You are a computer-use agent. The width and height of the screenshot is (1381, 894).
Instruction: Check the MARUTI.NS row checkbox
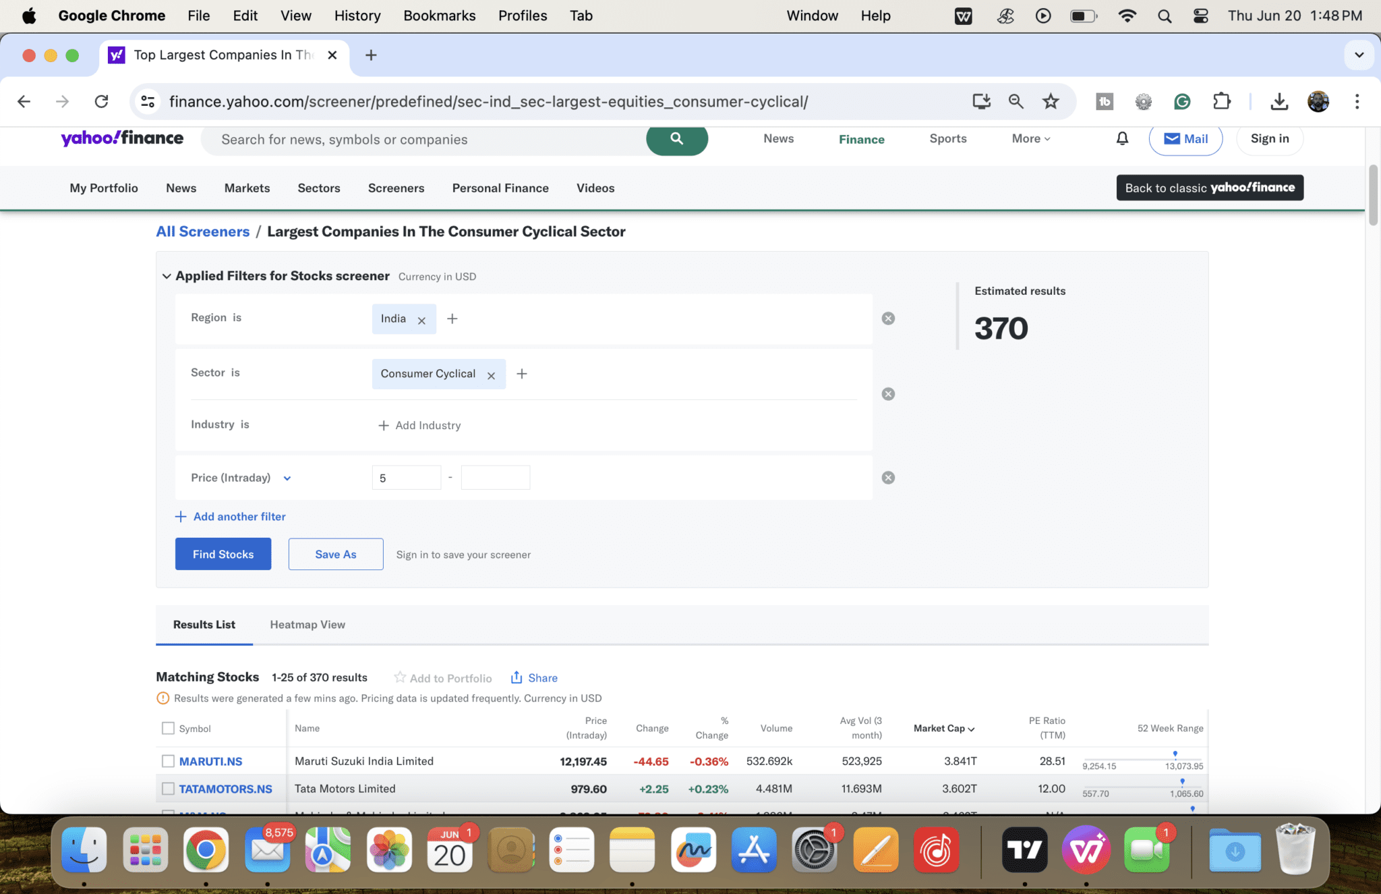168,761
